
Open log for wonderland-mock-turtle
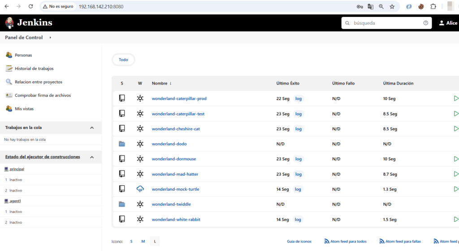[298, 189]
